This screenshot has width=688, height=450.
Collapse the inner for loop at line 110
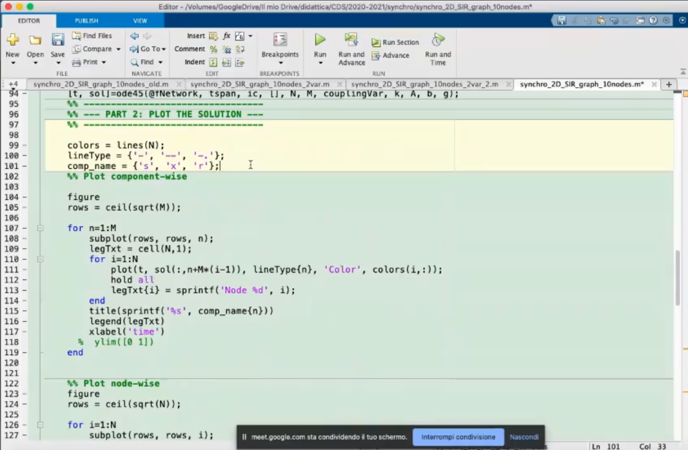click(40, 259)
